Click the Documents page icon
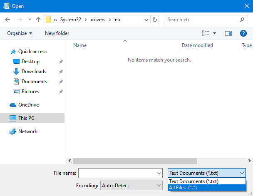 [16, 82]
